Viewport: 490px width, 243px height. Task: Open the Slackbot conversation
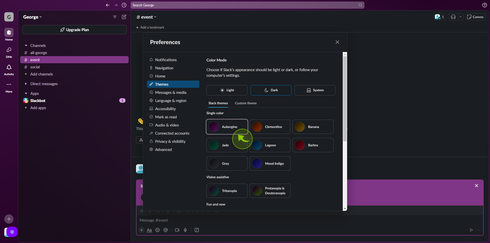[x=74, y=101]
